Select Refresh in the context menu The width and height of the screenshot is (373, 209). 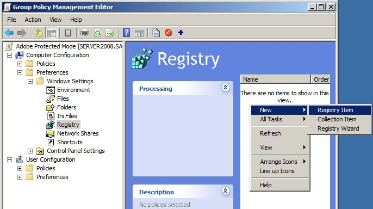click(279, 133)
